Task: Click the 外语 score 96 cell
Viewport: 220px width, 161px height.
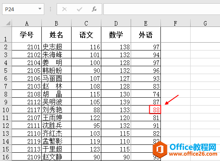Action: tap(146, 70)
